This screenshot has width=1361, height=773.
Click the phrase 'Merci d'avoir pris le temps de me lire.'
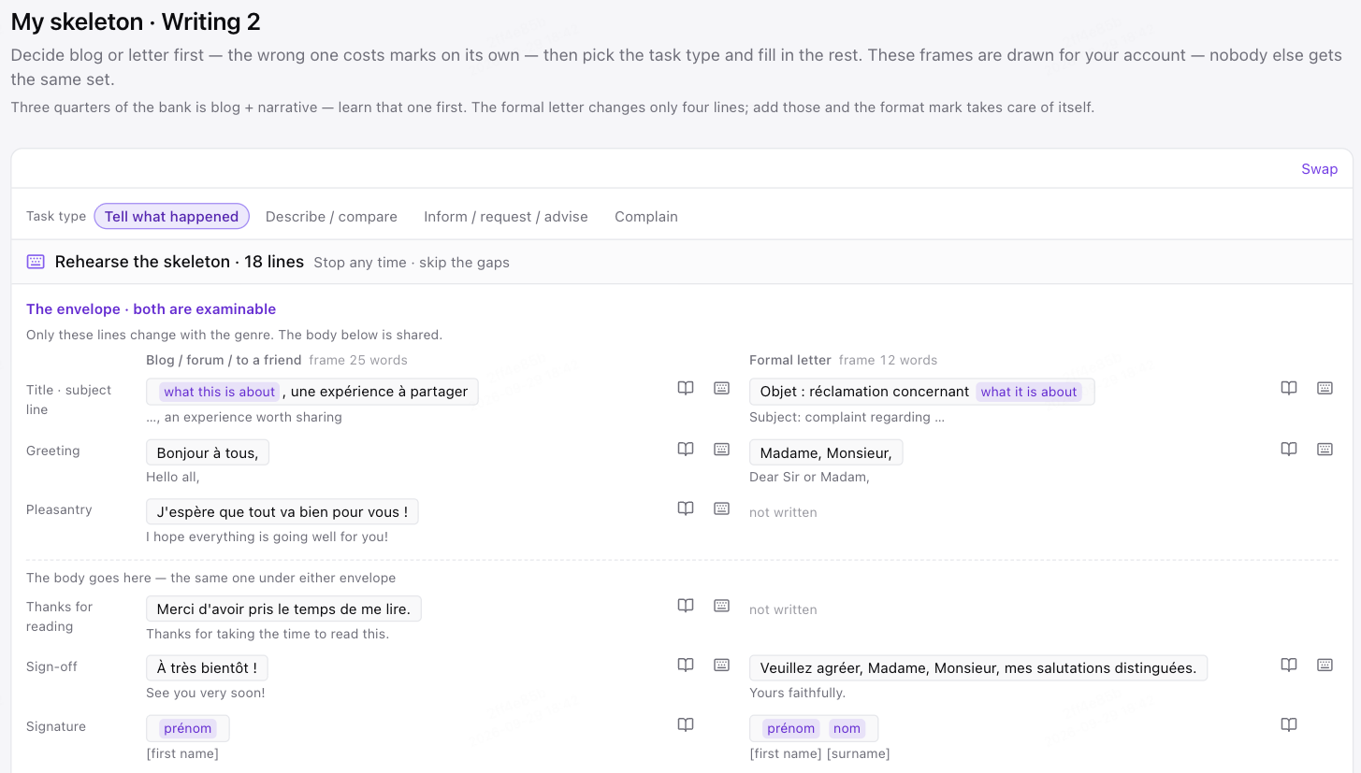[284, 609]
